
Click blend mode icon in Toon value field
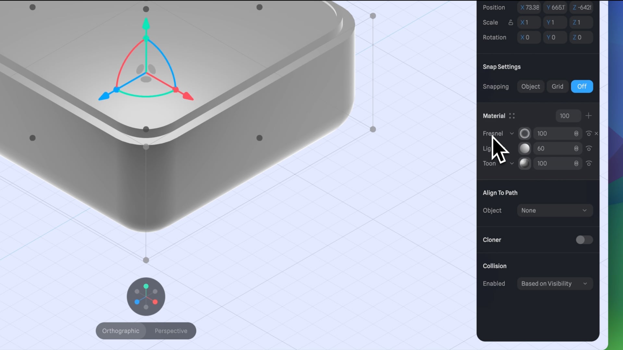[576, 163]
